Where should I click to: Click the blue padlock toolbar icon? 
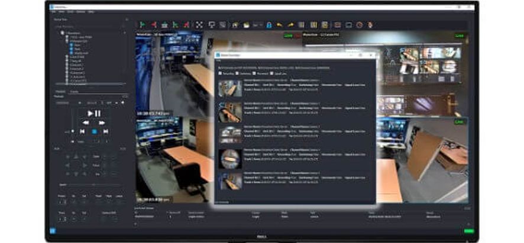coord(269,25)
